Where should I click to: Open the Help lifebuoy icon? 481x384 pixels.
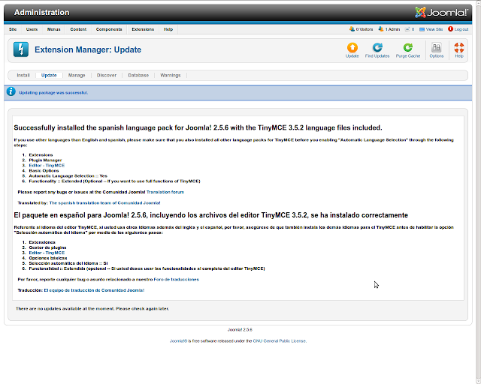(459, 50)
